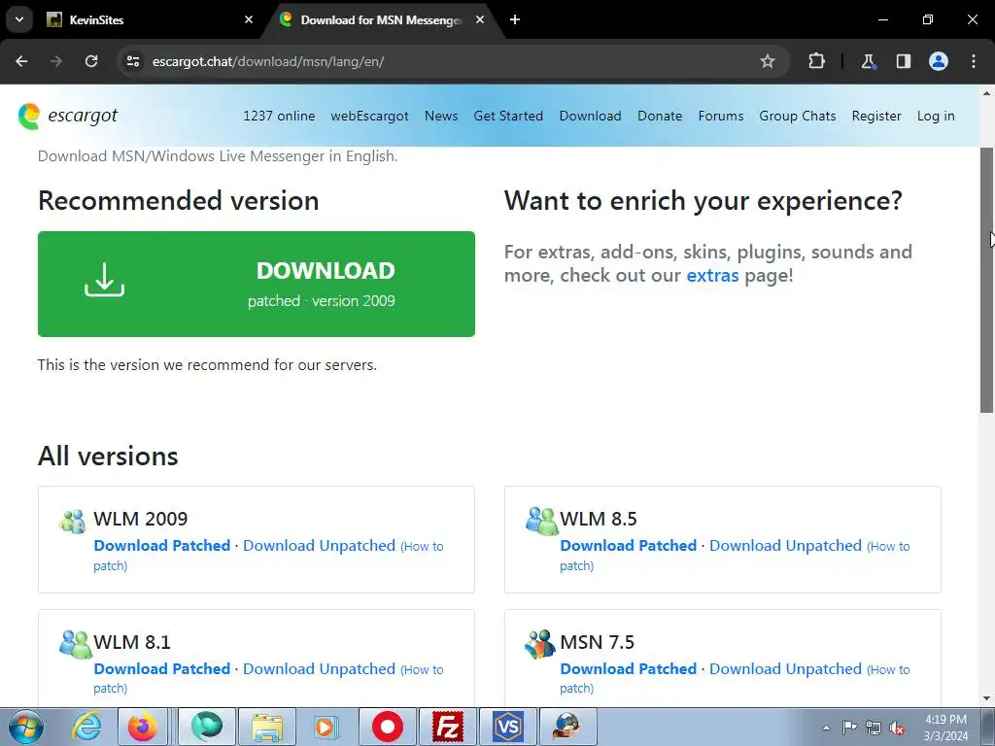Screen dimensions: 995x746
Task: Open How to patch link for WLM 2009
Action: pos(424,546)
